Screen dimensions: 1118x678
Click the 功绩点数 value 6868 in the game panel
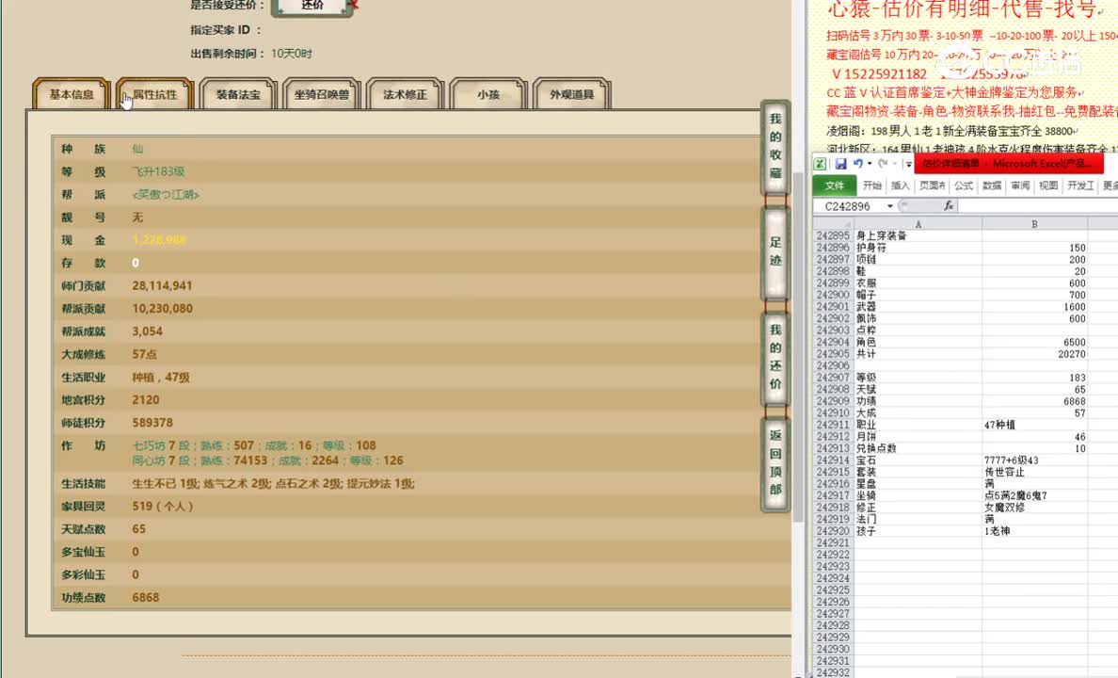tap(146, 597)
